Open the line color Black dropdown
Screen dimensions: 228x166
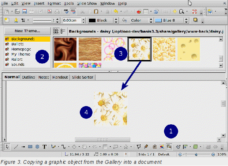[116, 20]
